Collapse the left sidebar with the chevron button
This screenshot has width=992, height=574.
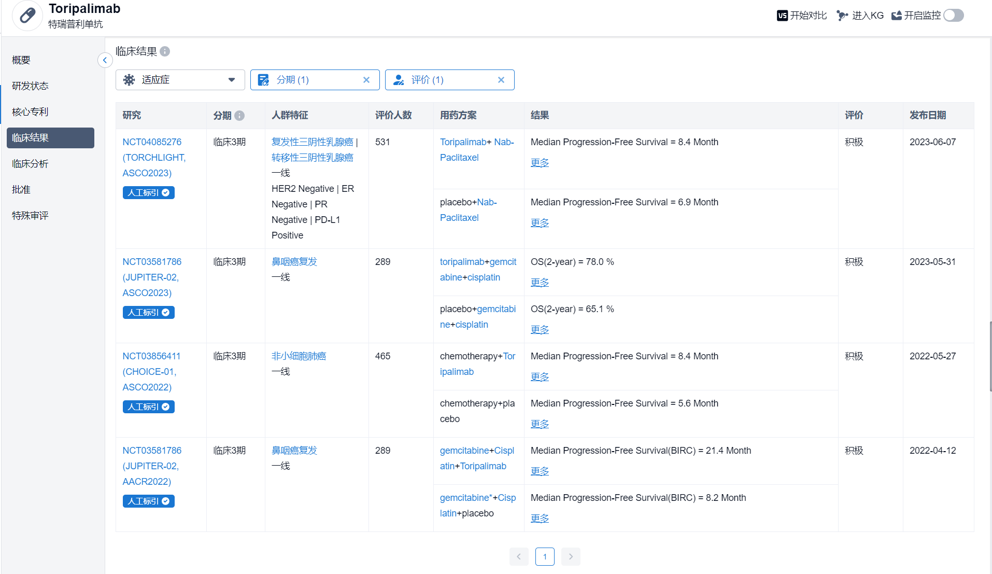pos(105,60)
